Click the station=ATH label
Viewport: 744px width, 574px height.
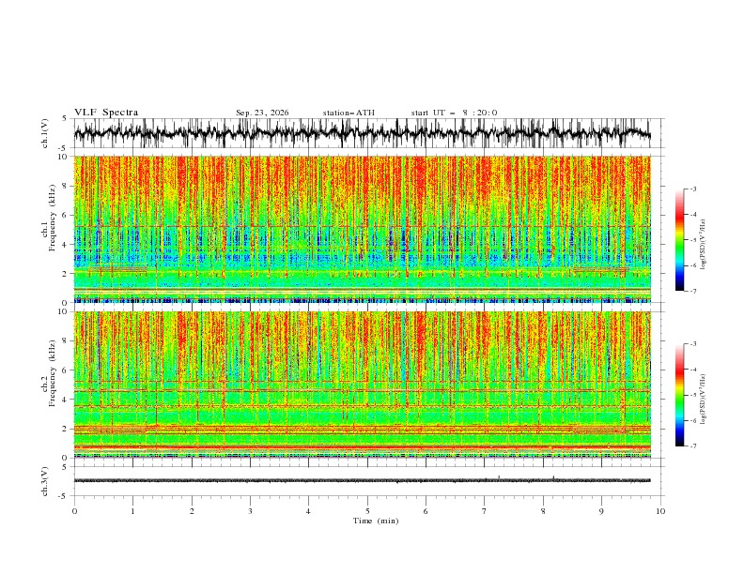click(349, 113)
